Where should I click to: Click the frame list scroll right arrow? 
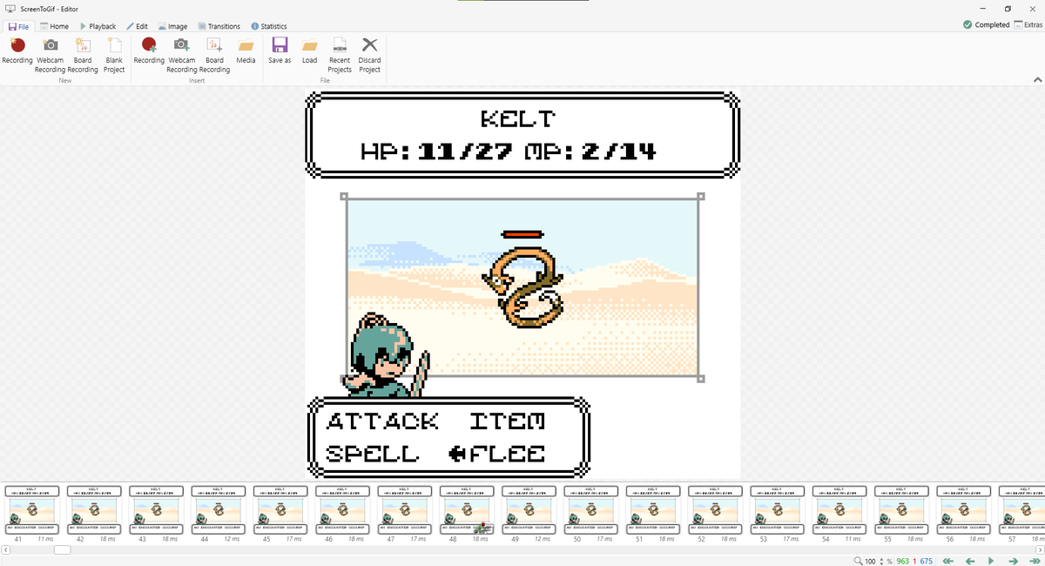pyautogui.click(x=1040, y=549)
